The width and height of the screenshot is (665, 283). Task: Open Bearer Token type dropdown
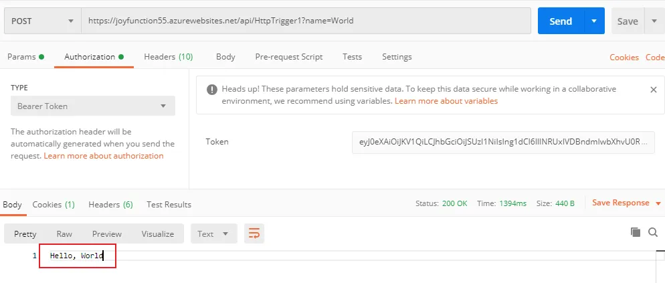[x=92, y=106]
